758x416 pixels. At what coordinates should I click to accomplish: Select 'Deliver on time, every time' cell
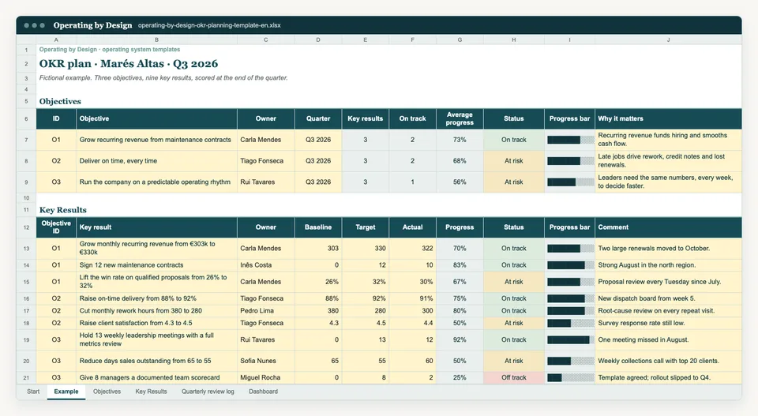156,161
